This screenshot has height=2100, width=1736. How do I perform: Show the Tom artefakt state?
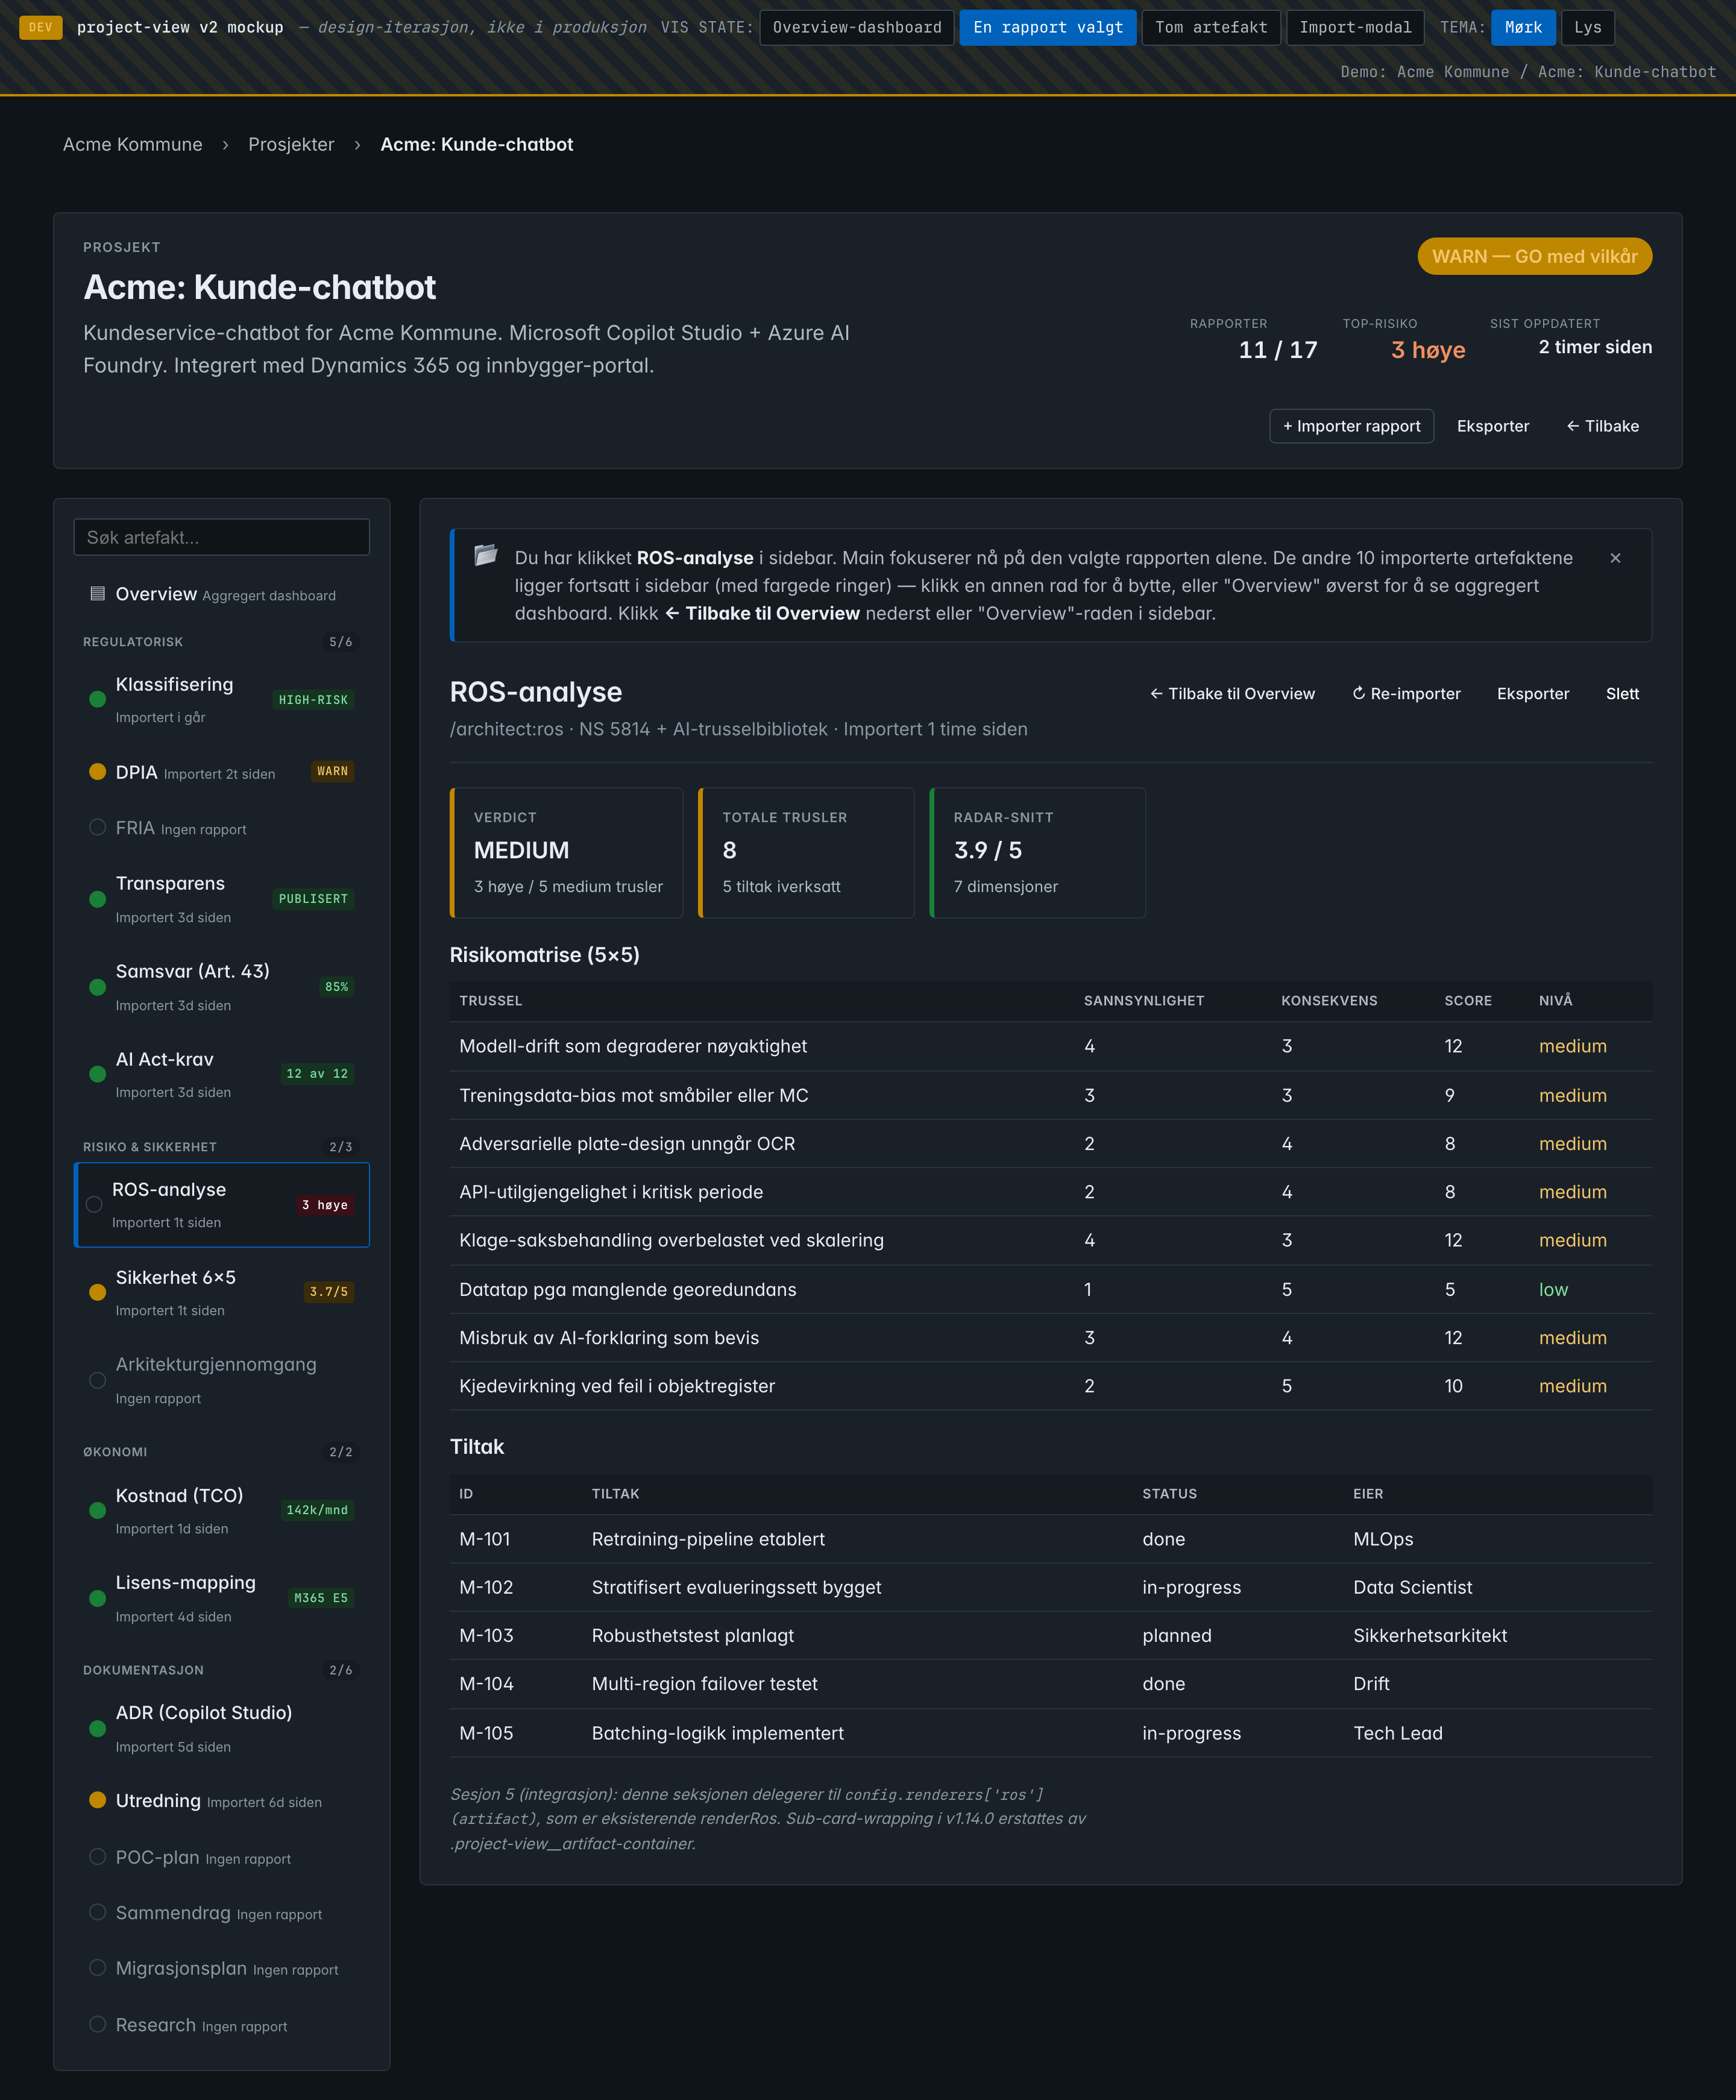[x=1211, y=27]
